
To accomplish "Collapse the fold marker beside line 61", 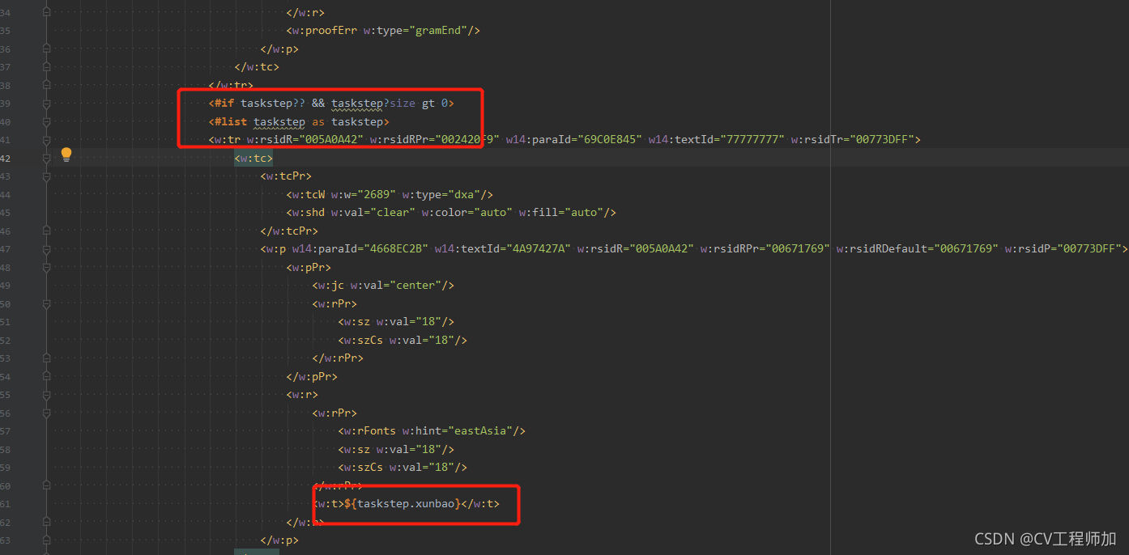I will tap(46, 503).
